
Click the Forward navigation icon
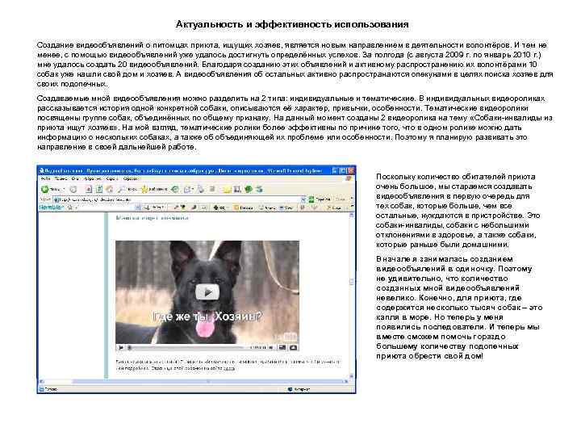coord(73,189)
